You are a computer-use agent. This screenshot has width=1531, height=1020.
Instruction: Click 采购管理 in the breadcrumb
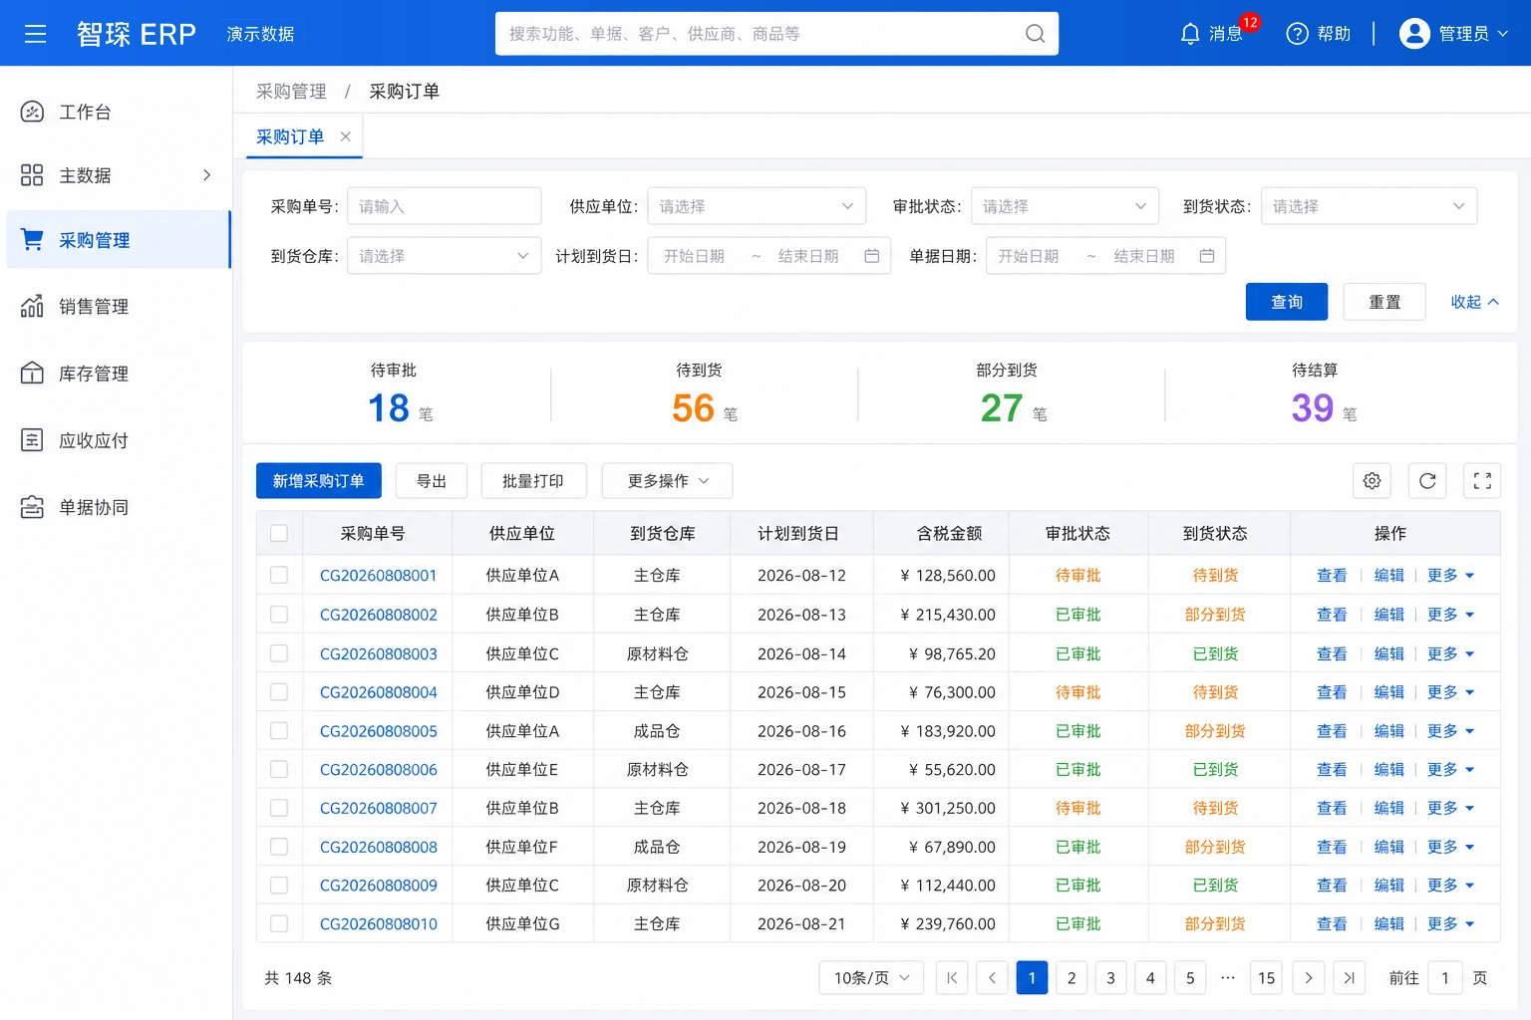[x=291, y=92]
